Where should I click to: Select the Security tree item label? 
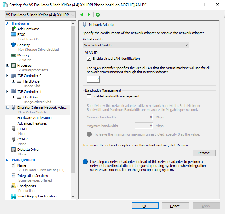[x=24, y=45]
